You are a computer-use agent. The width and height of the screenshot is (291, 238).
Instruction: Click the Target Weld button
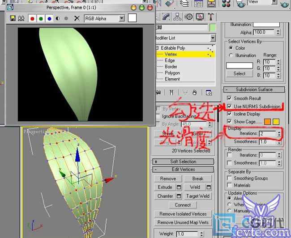198,196
